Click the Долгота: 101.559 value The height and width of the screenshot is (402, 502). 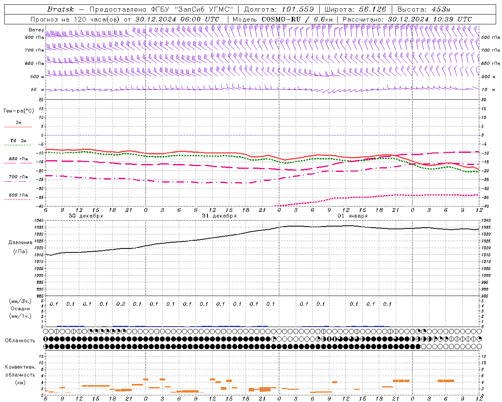[279, 9]
